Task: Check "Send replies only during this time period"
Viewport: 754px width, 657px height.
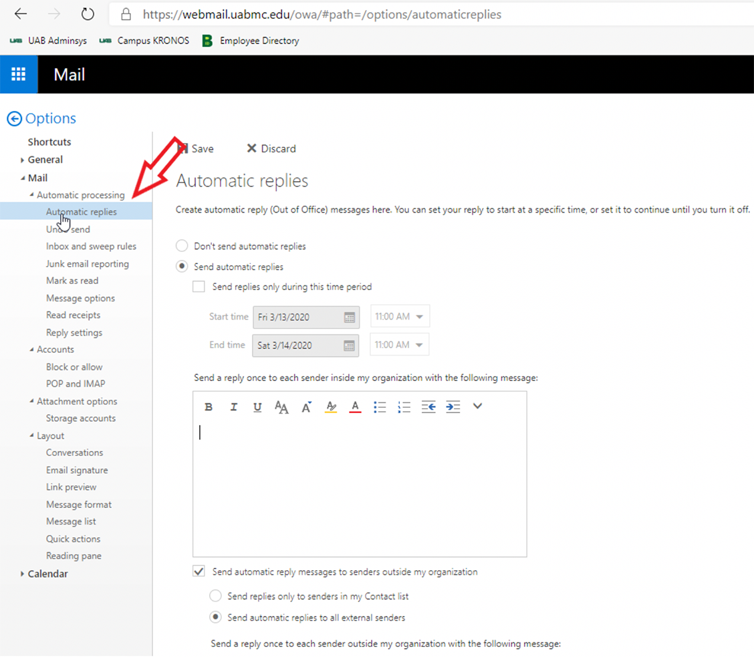Action: click(x=199, y=287)
